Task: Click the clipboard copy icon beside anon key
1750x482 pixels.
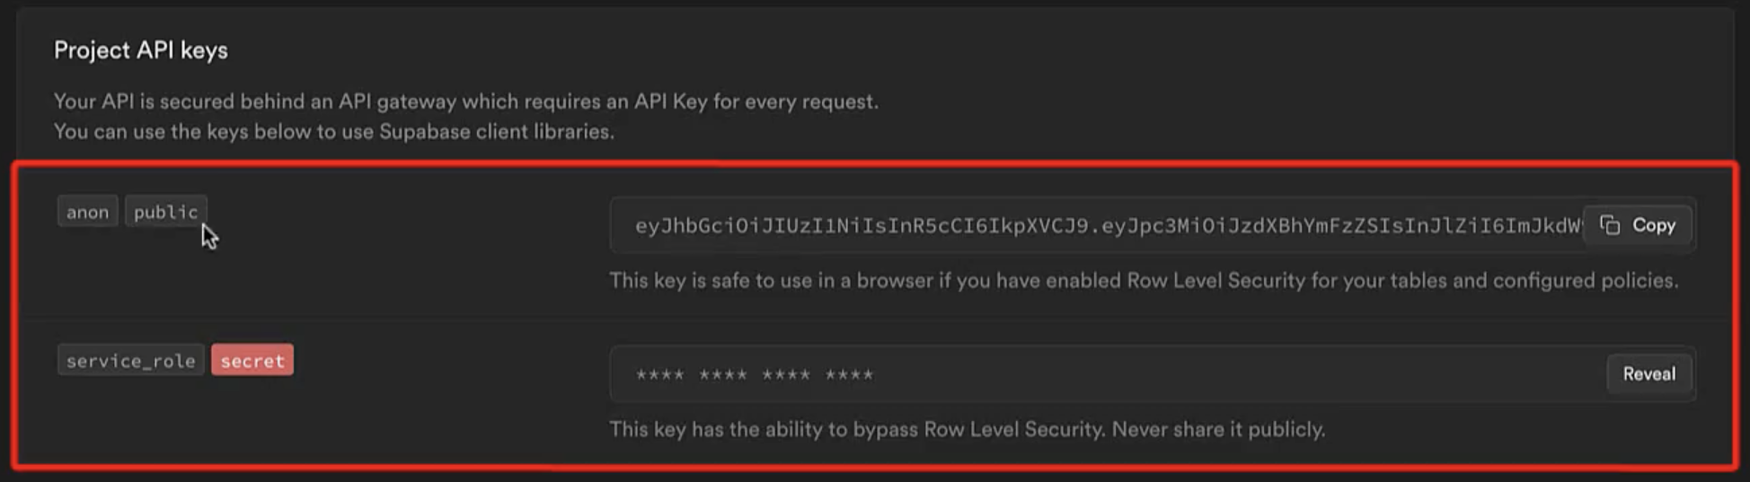Action: pyautogui.click(x=1610, y=225)
